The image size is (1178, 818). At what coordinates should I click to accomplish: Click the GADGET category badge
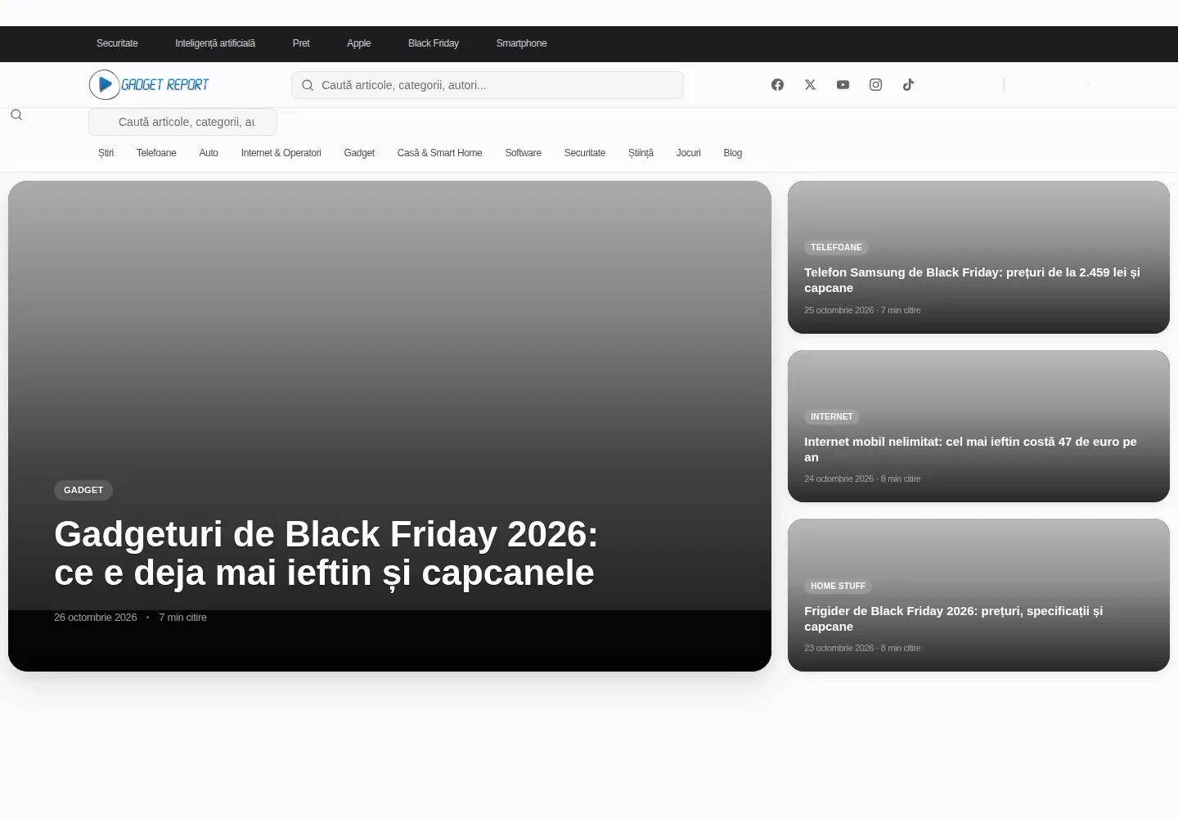click(83, 490)
